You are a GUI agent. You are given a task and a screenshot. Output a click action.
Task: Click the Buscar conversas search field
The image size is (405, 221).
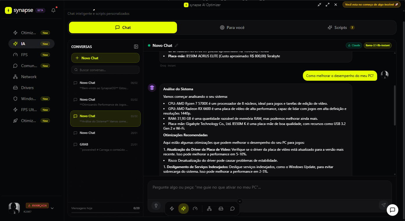tap(105, 69)
